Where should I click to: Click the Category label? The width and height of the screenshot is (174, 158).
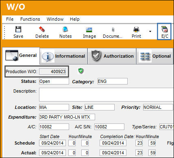(x=83, y=82)
